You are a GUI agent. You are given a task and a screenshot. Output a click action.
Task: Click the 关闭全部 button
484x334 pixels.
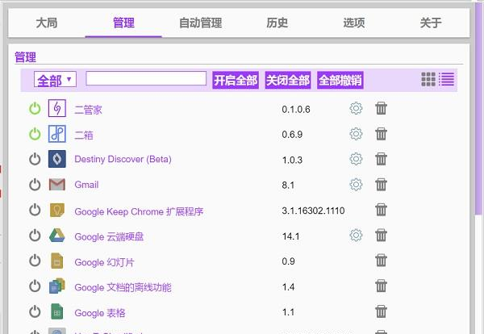(x=288, y=80)
